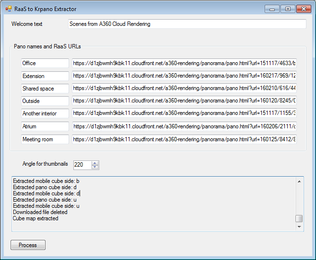Click the URL field beside Atrium

pyautogui.click(x=184, y=126)
